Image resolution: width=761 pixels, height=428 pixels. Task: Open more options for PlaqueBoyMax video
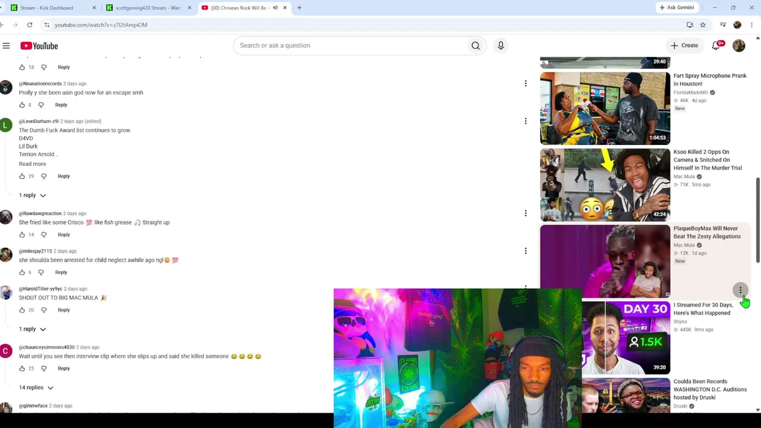pyautogui.click(x=740, y=291)
